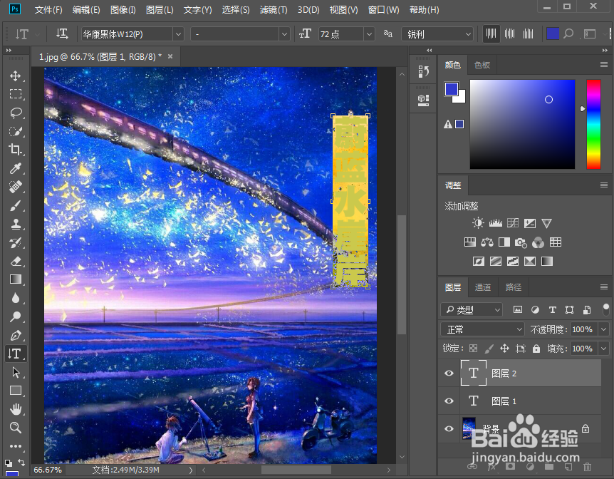Select the Quick Selection tool
Viewport: 614px width, 479px height.
16,131
